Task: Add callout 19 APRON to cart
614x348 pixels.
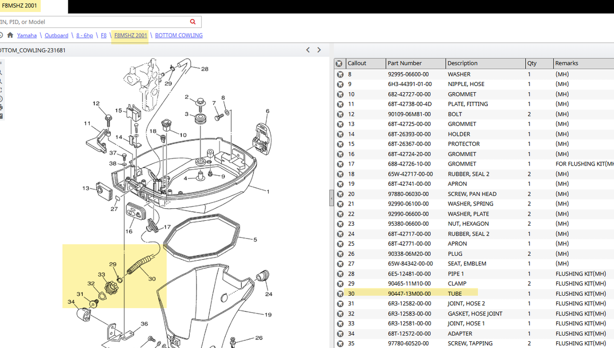Action: (340, 184)
